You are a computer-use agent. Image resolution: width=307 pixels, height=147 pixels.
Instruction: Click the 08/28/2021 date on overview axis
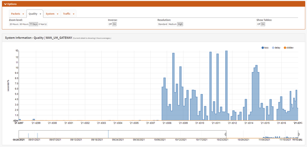19,140
